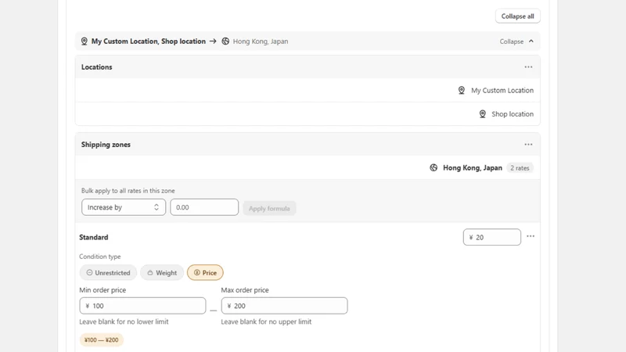Click the pin icon beside Shop location
Viewport: 626px width, 352px height.
(482, 114)
